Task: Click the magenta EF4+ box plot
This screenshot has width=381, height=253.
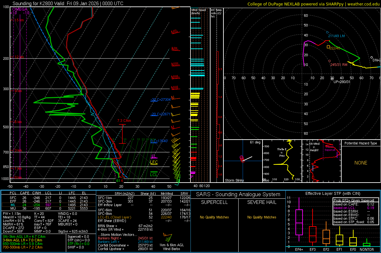Action: [x=299, y=220]
